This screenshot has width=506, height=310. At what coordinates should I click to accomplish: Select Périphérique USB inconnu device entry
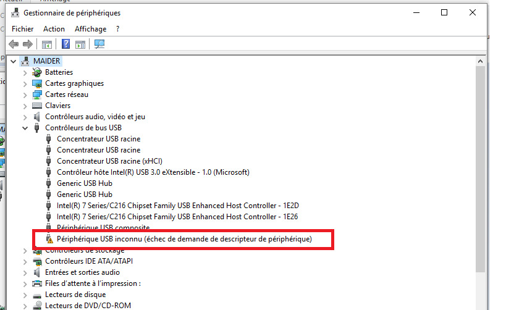point(184,239)
